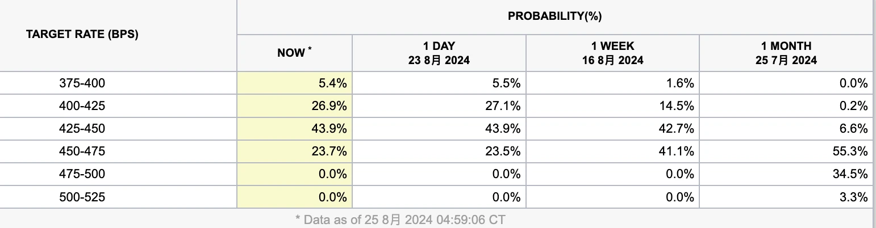Click the 55.3% cell under 1 MONTH
Image resolution: width=876 pixels, height=228 pixels.
851,151
